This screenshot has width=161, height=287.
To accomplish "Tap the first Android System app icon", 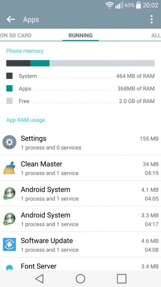I will [9, 193].
